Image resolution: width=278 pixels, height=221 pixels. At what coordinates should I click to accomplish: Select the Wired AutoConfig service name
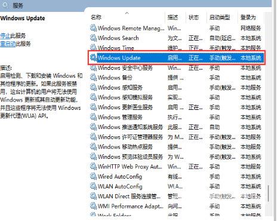coord(120,176)
